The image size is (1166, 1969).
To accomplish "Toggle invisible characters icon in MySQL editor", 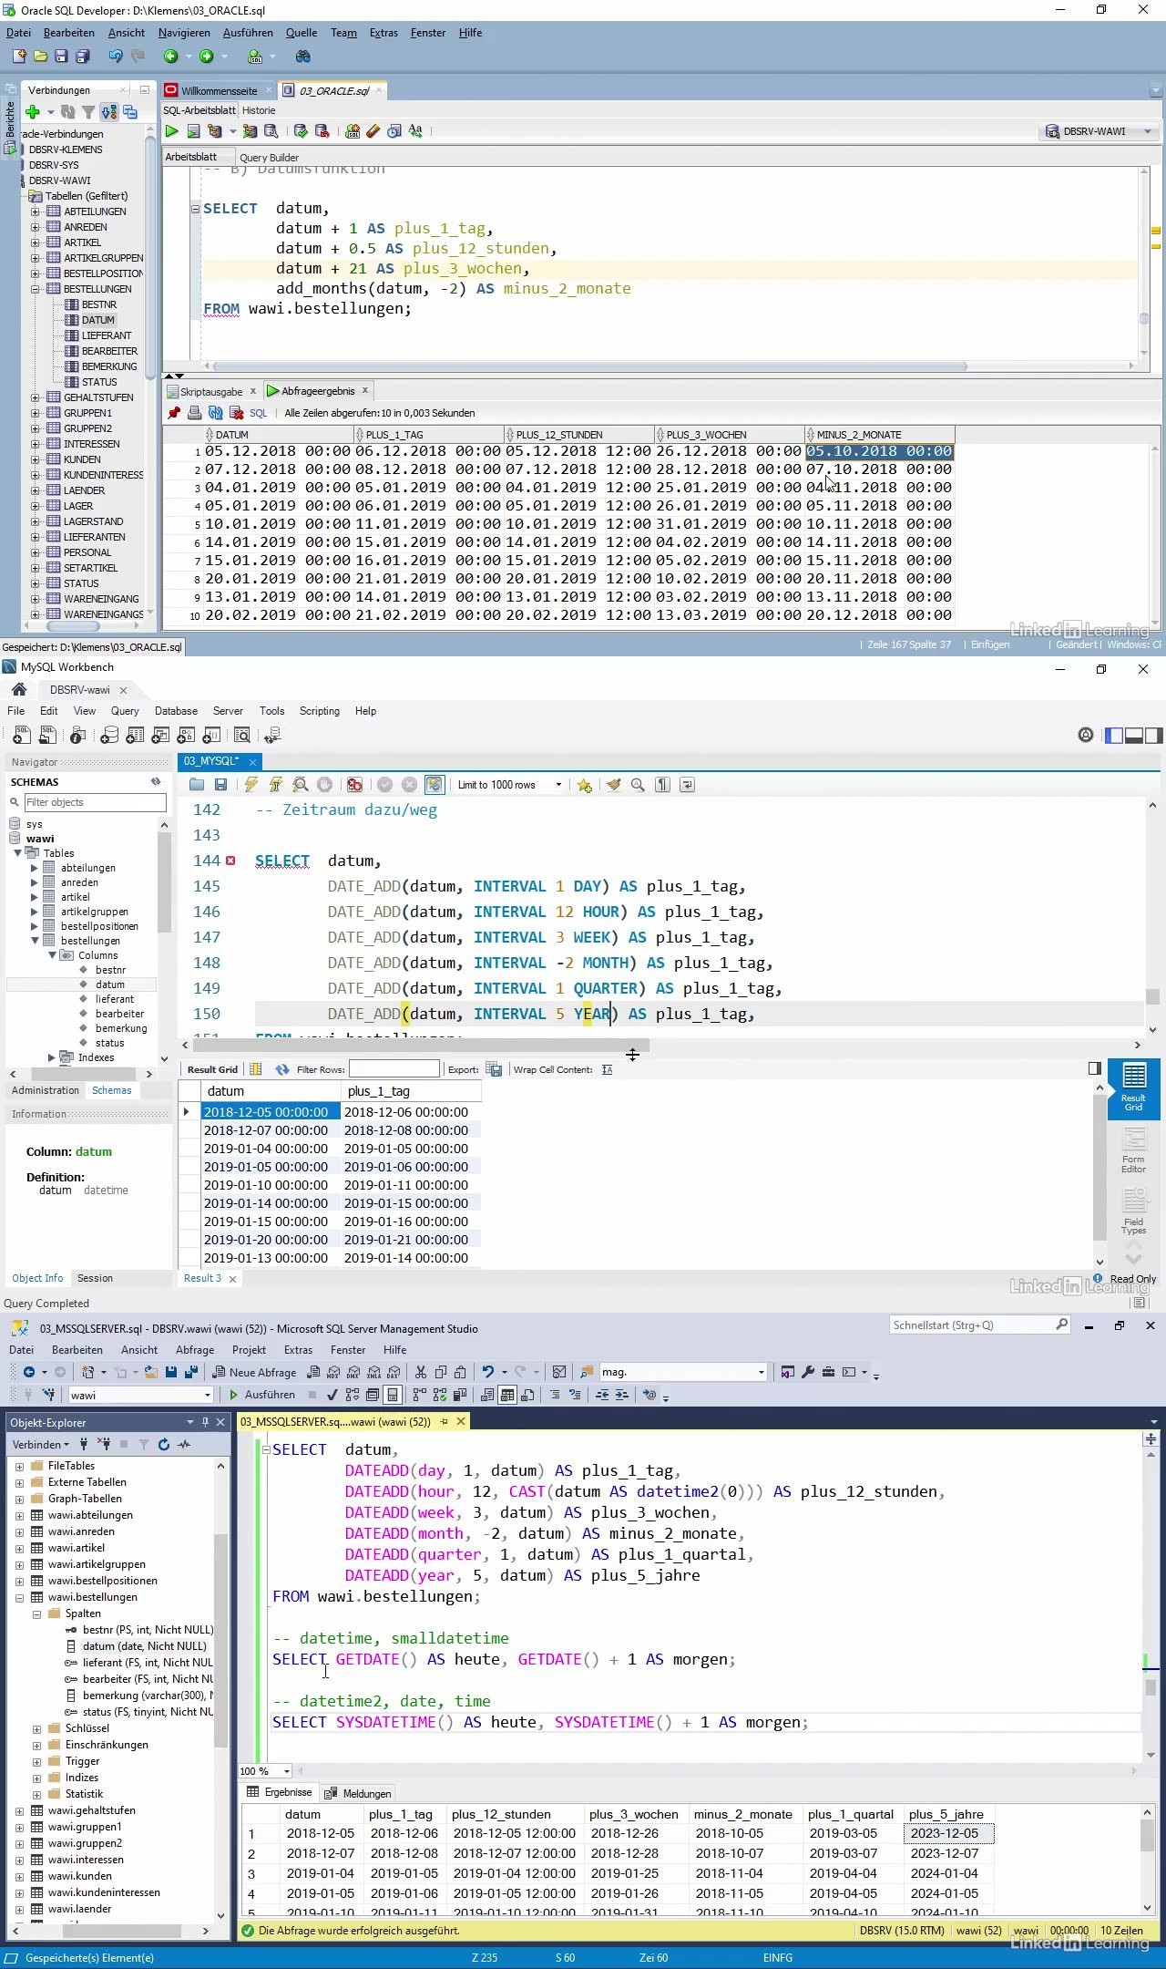I will click(662, 785).
